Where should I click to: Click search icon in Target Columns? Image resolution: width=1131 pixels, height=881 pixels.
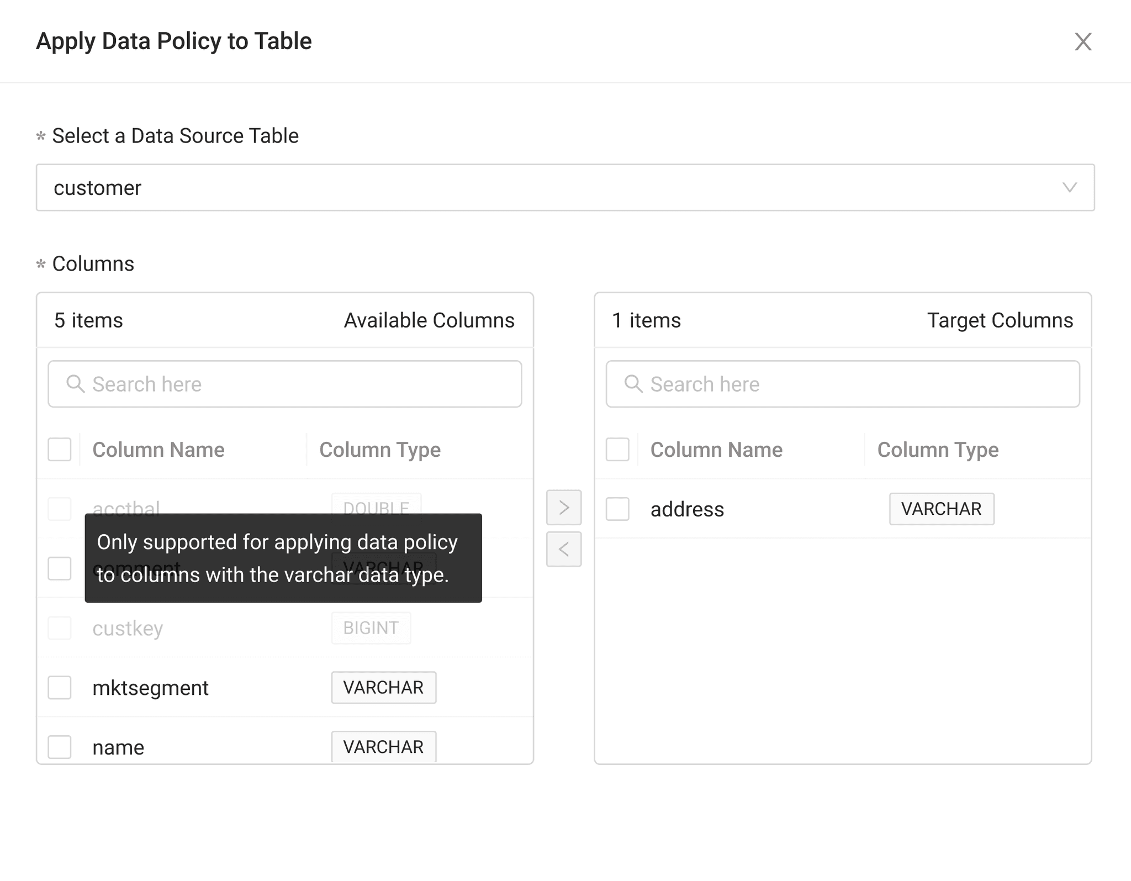click(x=633, y=384)
